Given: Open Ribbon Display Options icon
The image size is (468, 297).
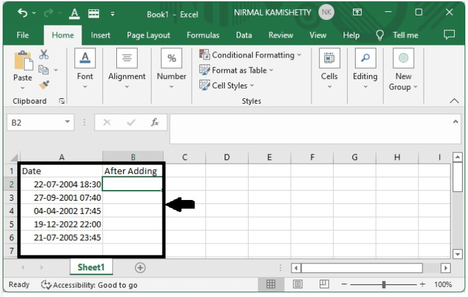Looking at the screenshot, I should coord(357,12).
